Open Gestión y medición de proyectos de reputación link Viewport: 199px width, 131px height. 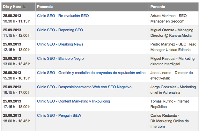91,73
